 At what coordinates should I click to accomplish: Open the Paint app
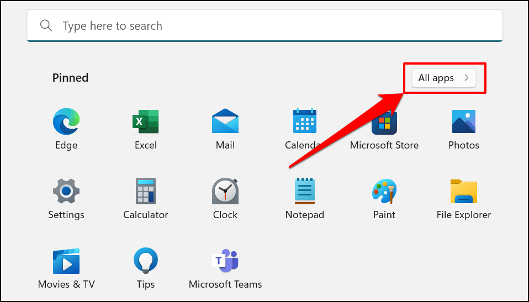(384, 192)
